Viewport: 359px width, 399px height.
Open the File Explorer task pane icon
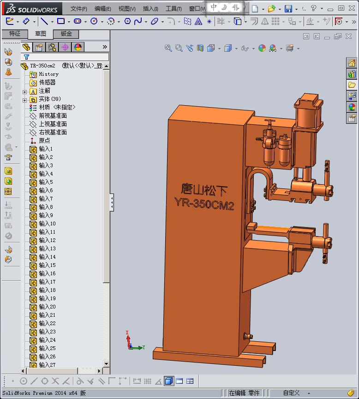click(352, 85)
